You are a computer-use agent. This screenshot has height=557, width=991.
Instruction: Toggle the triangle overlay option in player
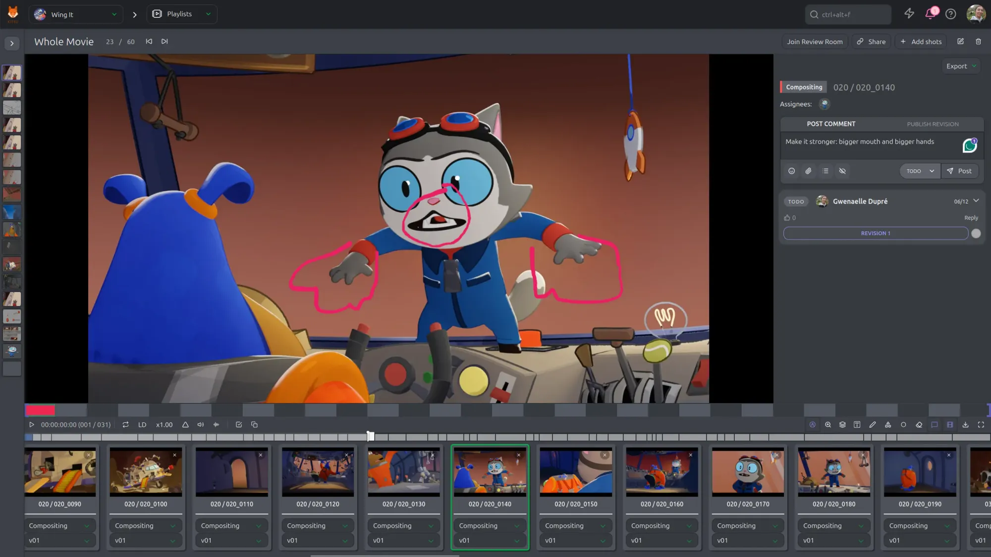click(185, 425)
